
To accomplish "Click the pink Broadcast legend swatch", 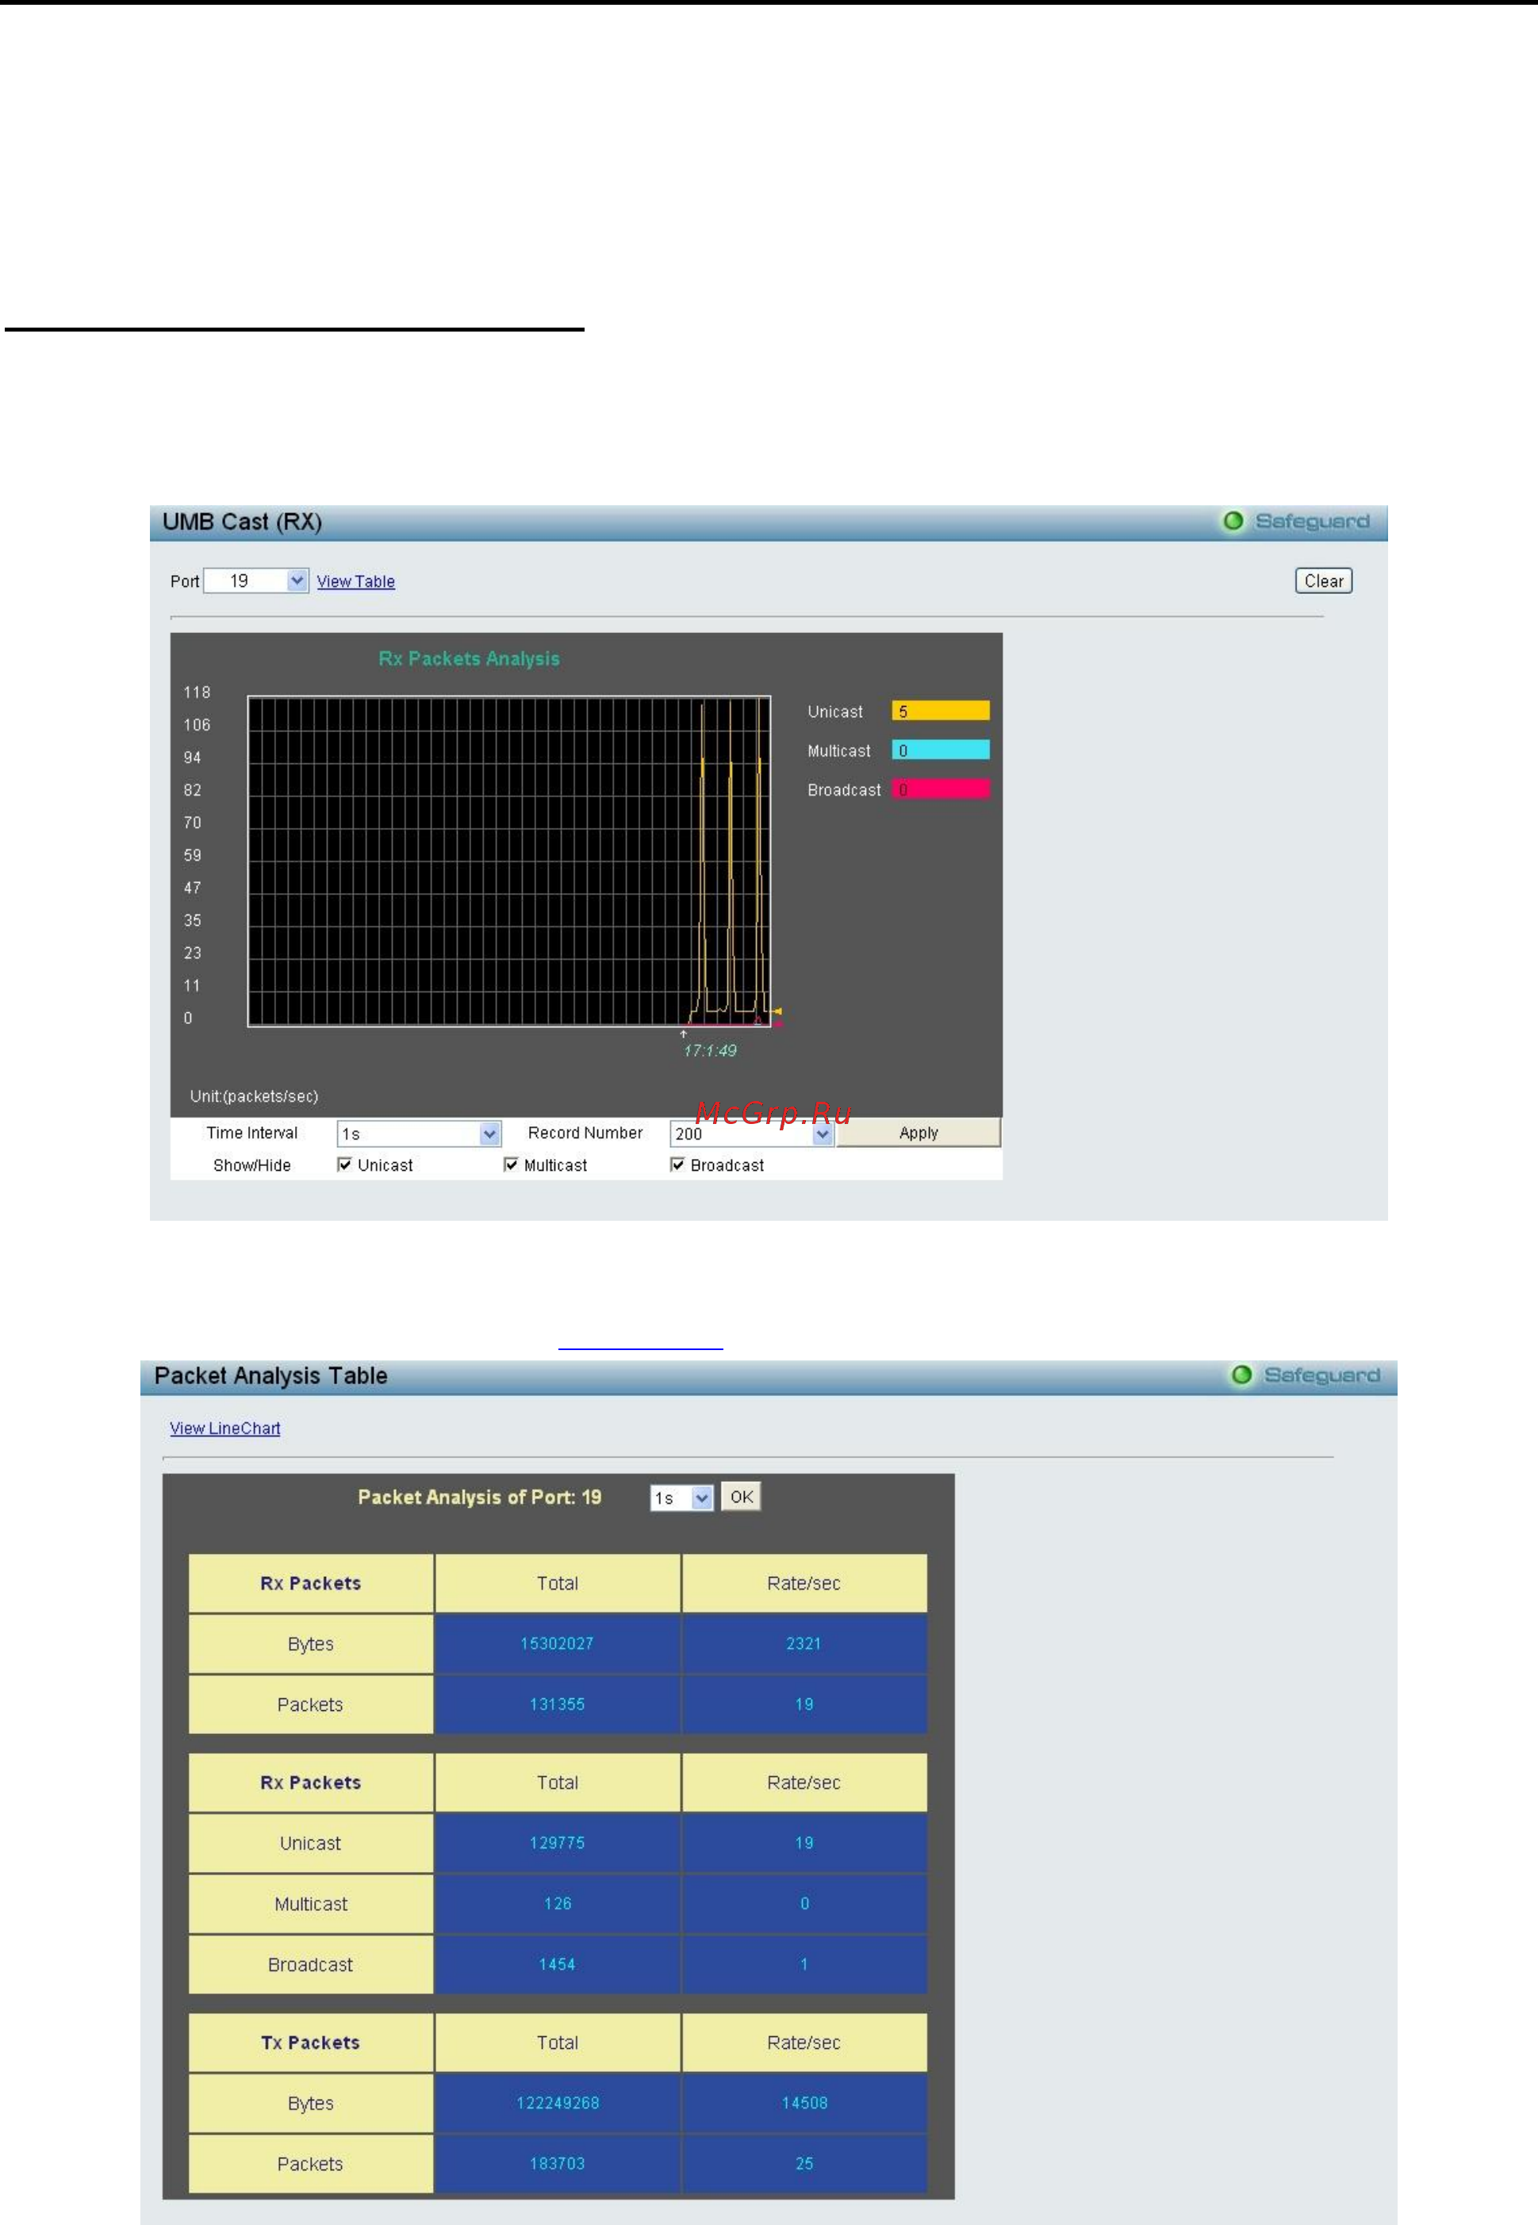I will coord(941,789).
